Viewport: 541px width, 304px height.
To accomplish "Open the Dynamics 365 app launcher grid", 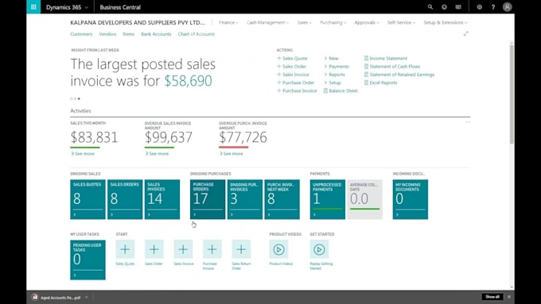I will (x=33, y=7).
